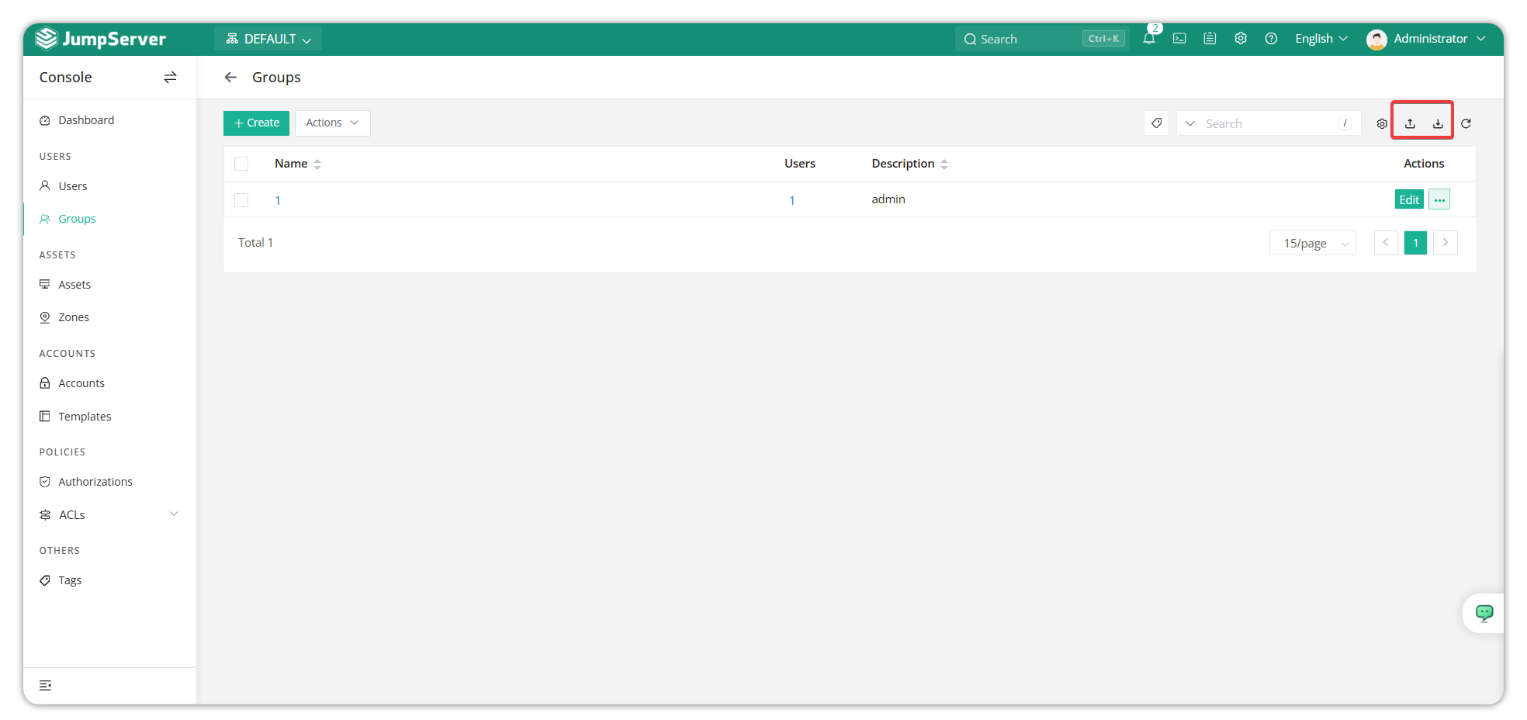Screen dimensions: 1527x720
Task: Select page 1 in pagination
Action: click(1415, 243)
